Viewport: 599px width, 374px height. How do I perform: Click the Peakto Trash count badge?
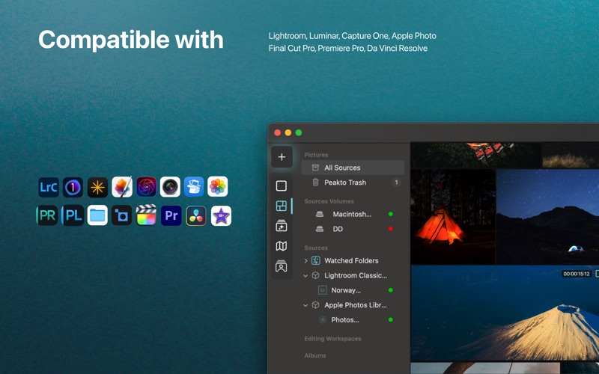(396, 183)
